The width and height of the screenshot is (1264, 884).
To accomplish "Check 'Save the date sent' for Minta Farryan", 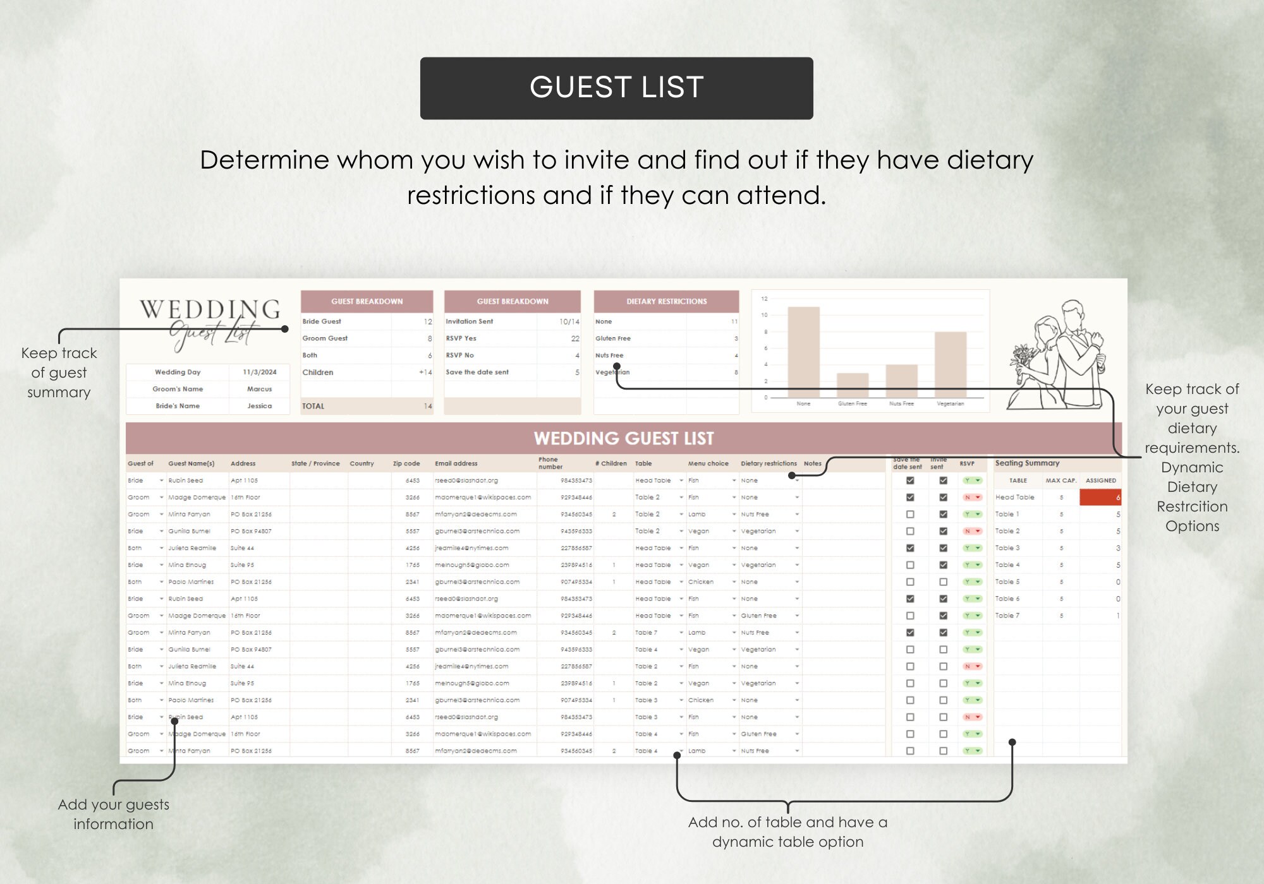I will point(910,514).
